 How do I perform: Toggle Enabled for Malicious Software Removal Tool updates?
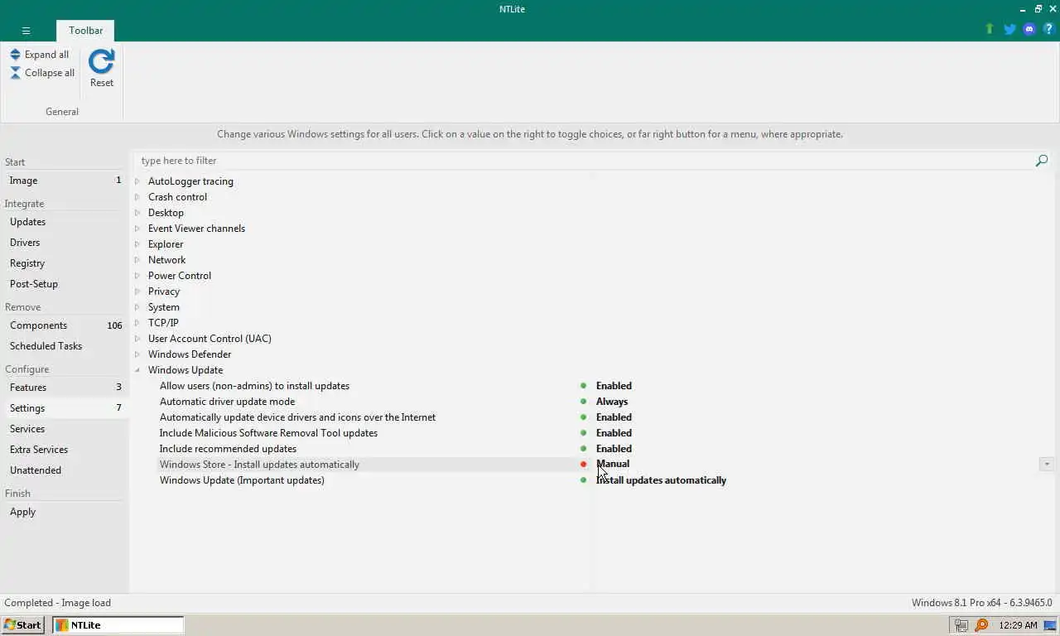pos(614,433)
